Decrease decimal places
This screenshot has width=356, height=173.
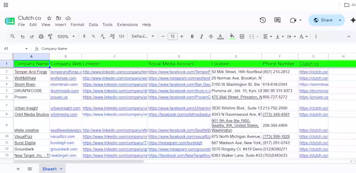coord(103,36)
